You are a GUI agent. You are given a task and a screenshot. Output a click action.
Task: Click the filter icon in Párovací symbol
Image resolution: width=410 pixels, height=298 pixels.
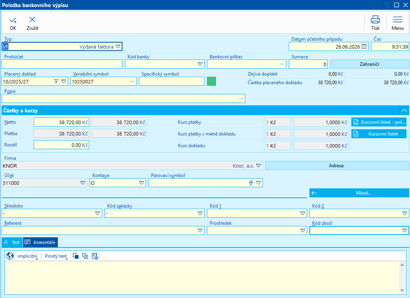coord(251,182)
